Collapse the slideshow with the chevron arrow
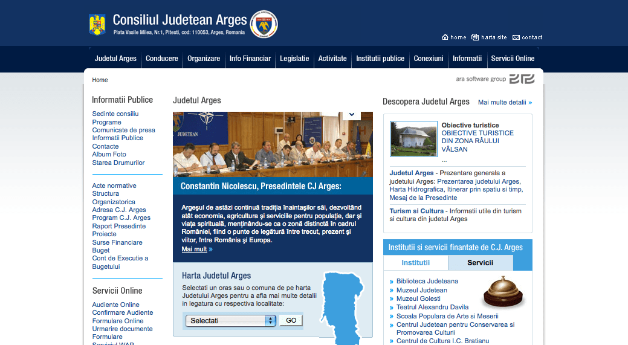 (x=352, y=115)
